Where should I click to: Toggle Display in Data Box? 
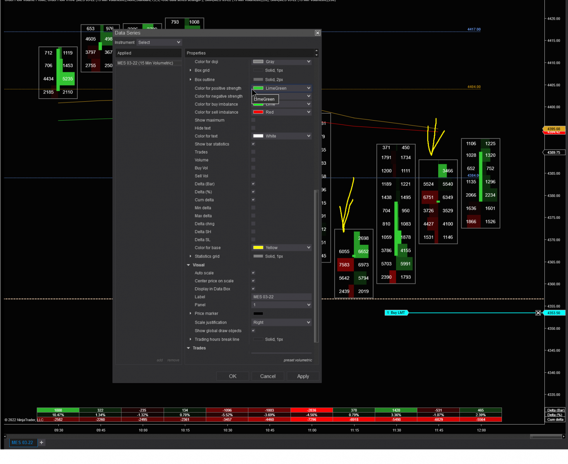click(253, 289)
